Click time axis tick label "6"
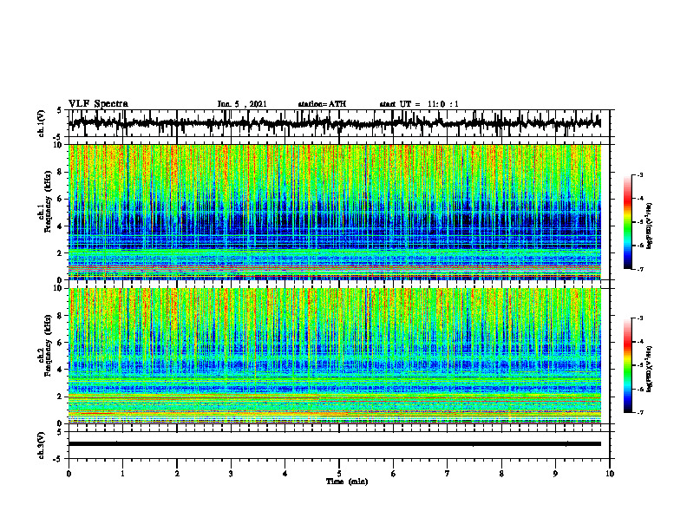687x531 pixels. pos(394,474)
